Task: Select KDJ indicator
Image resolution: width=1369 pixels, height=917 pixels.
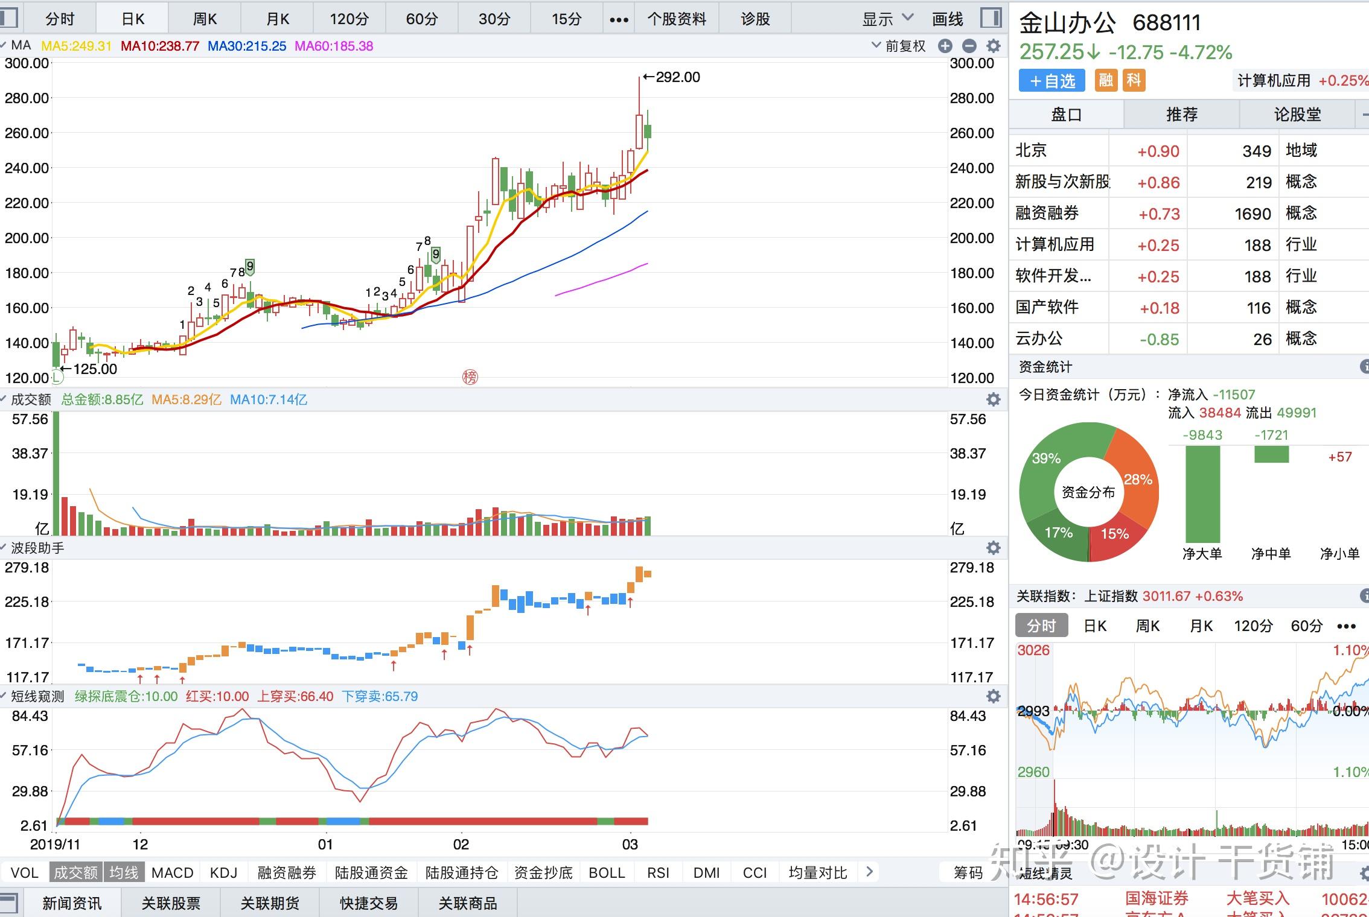Action: [x=223, y=872]
